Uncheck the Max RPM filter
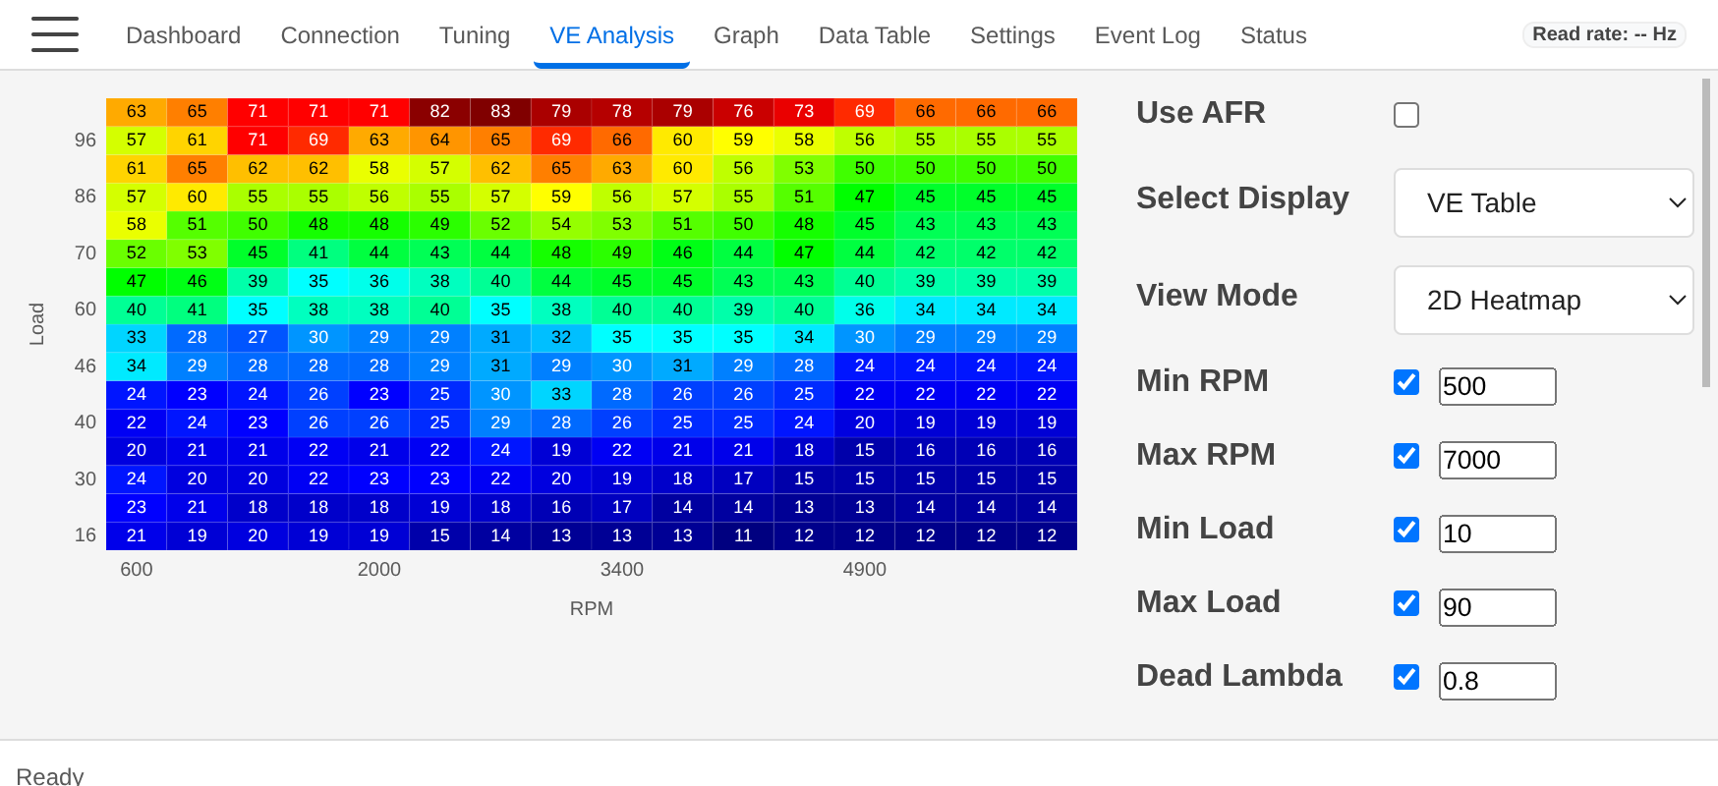 click(x=1406, y=456)
